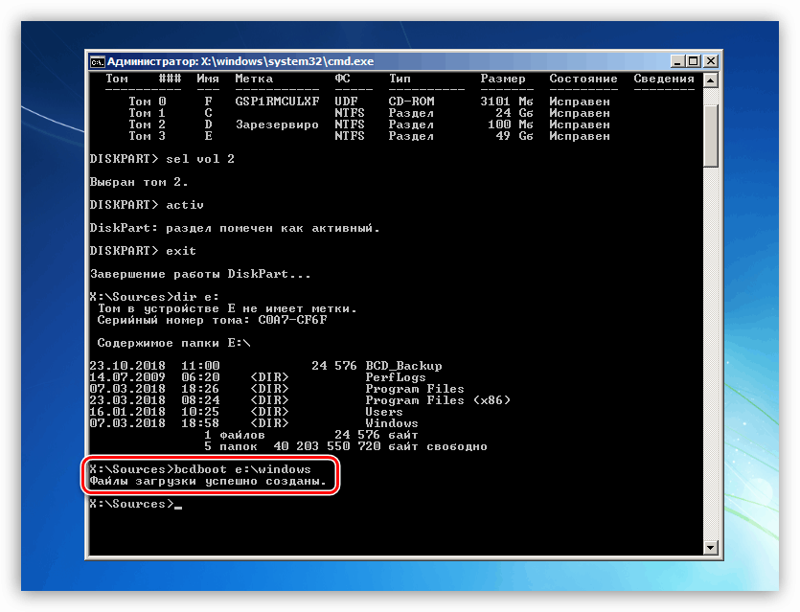Click the 'Состояние' column header

coord(583,79)
